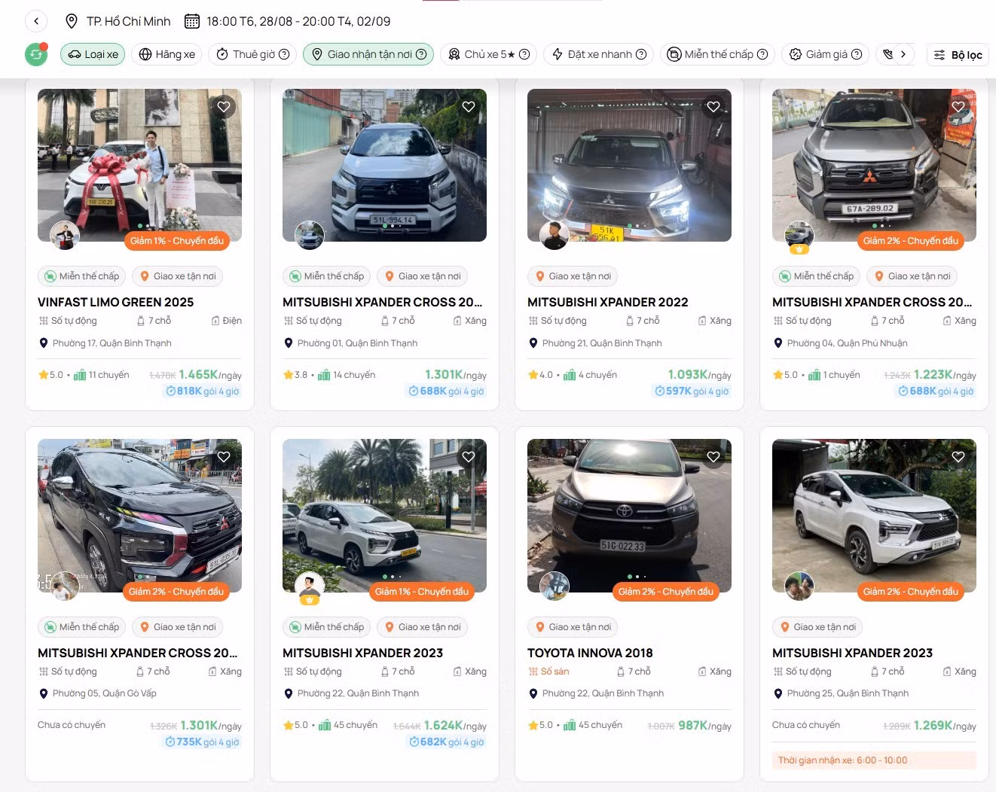The image size is (996, 792).
Task: Go back using the top-left arrow button
Action: tap(36, 21)
